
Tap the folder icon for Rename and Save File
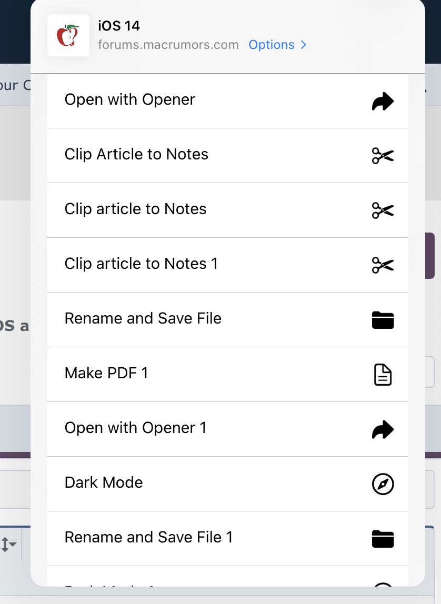383,320
